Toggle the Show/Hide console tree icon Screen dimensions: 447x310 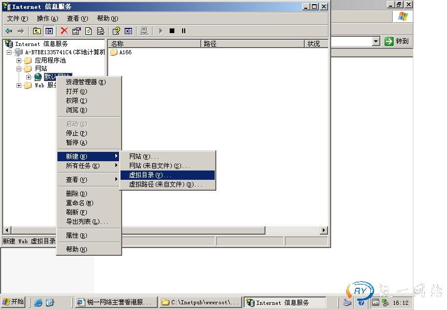click(49, 31)
